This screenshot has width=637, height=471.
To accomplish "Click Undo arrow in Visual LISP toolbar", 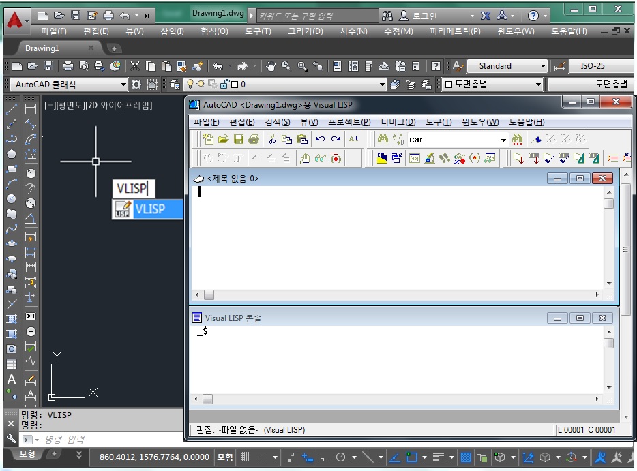I will point(320,139).
